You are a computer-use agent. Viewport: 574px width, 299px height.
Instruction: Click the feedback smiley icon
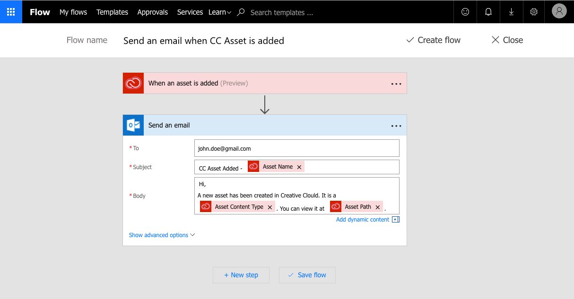[x=465, y=12]
